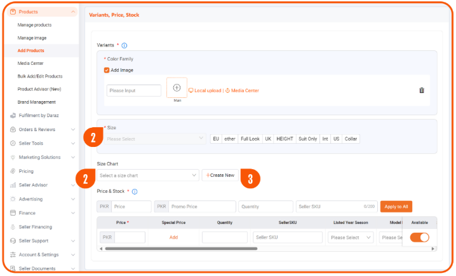
Task: Toggle the Available switch off
Action: coord(419,237)
